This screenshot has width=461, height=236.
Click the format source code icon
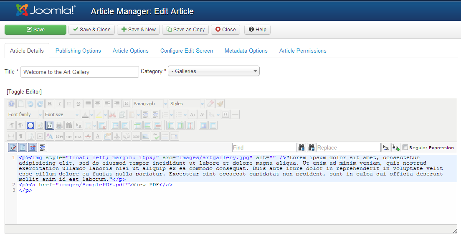(x=43, y=147)
